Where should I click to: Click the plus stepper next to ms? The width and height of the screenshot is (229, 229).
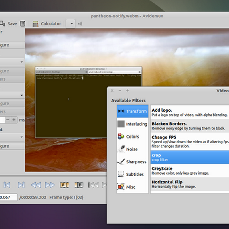pos(14,120)
